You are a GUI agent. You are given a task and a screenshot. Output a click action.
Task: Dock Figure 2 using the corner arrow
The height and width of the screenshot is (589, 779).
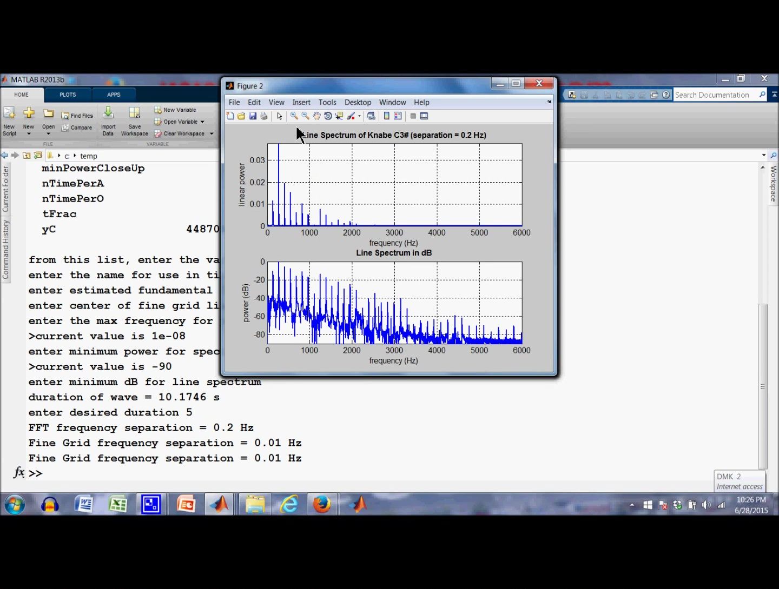tap(549, 102)
